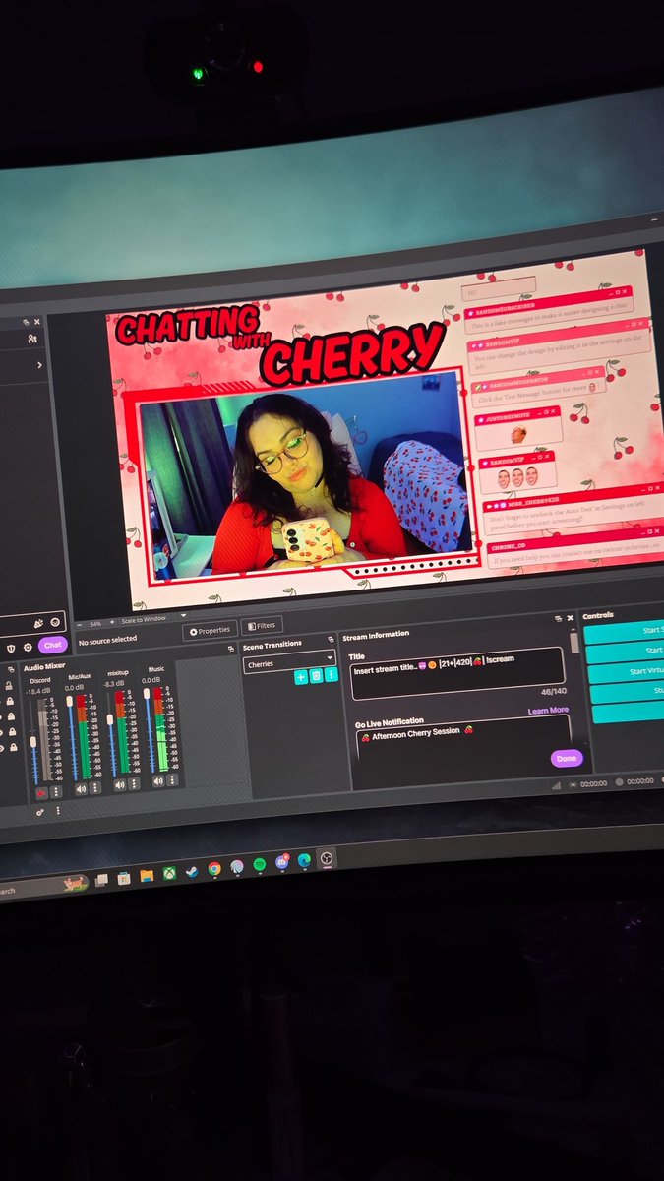Open Spotify from the taskbar

(x=259, y=864)
